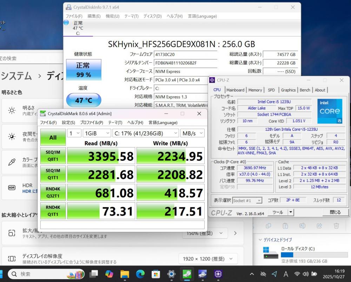Open the Settings gear icon in taskbar
Viewport: 351px width, 282px height.
(x=171, y=274)
